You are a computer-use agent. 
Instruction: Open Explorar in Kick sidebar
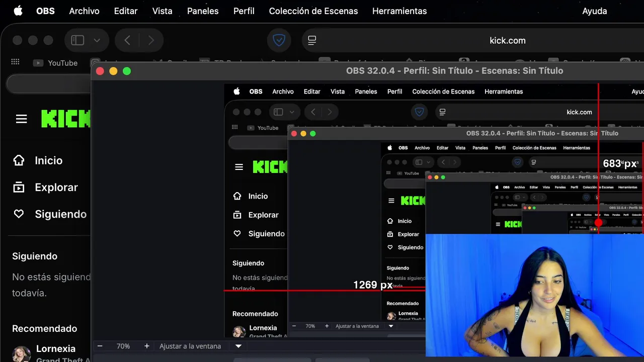[45, 187]
